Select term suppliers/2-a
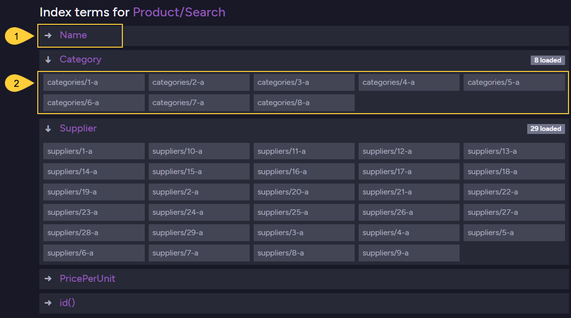Viewport: 571px width, 318px height. point(199,192)
